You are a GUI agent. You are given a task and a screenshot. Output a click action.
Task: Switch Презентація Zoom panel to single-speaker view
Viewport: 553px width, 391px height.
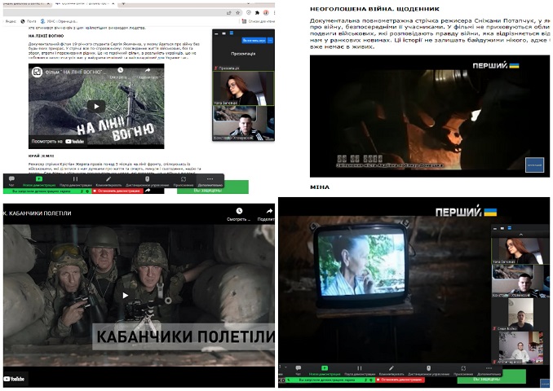tap(223, 33)
